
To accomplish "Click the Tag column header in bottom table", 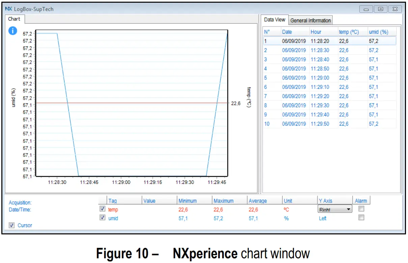I will [124, 201].
